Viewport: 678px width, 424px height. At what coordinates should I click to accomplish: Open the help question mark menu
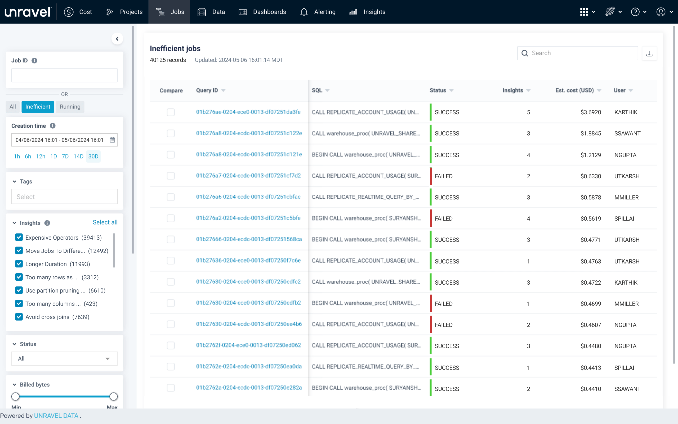pyautogui.click(x=635, y=12)
